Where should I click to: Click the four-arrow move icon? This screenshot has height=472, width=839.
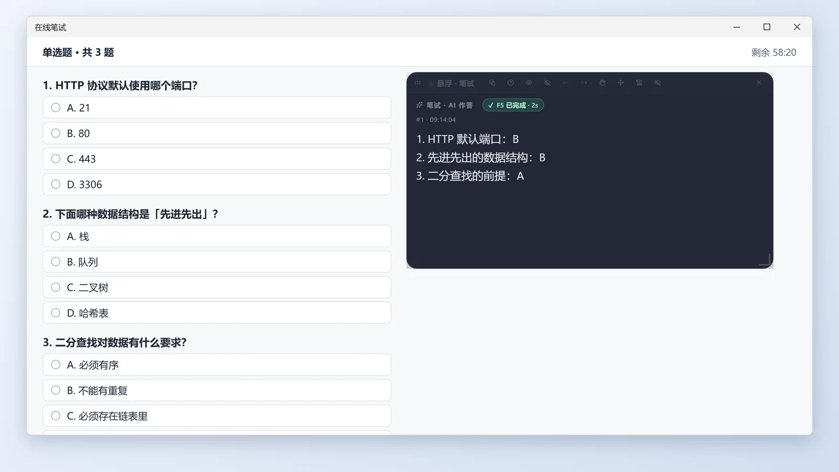(620, 83)
